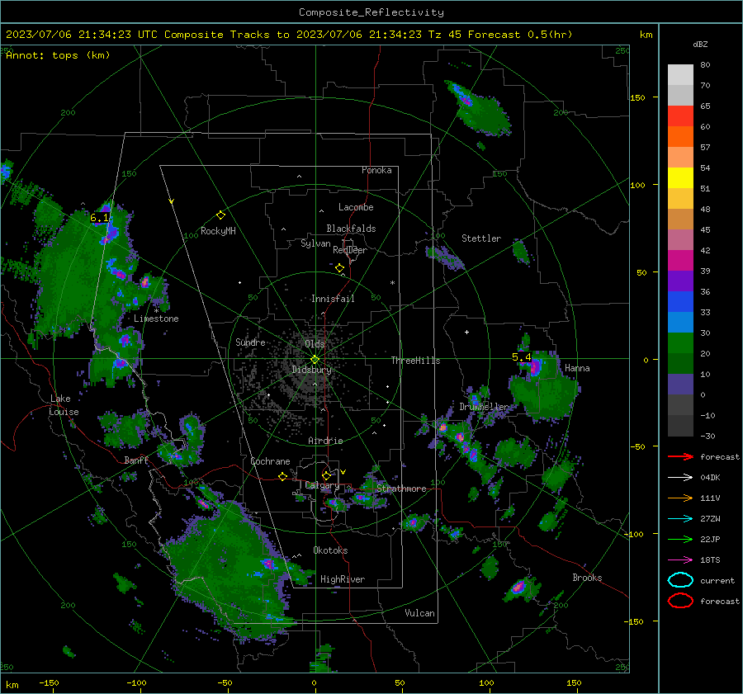The width and height of the screenshot is (743, 694).
Task: Click the cyan current ellipse legend icon
Action: click(680, 580)
